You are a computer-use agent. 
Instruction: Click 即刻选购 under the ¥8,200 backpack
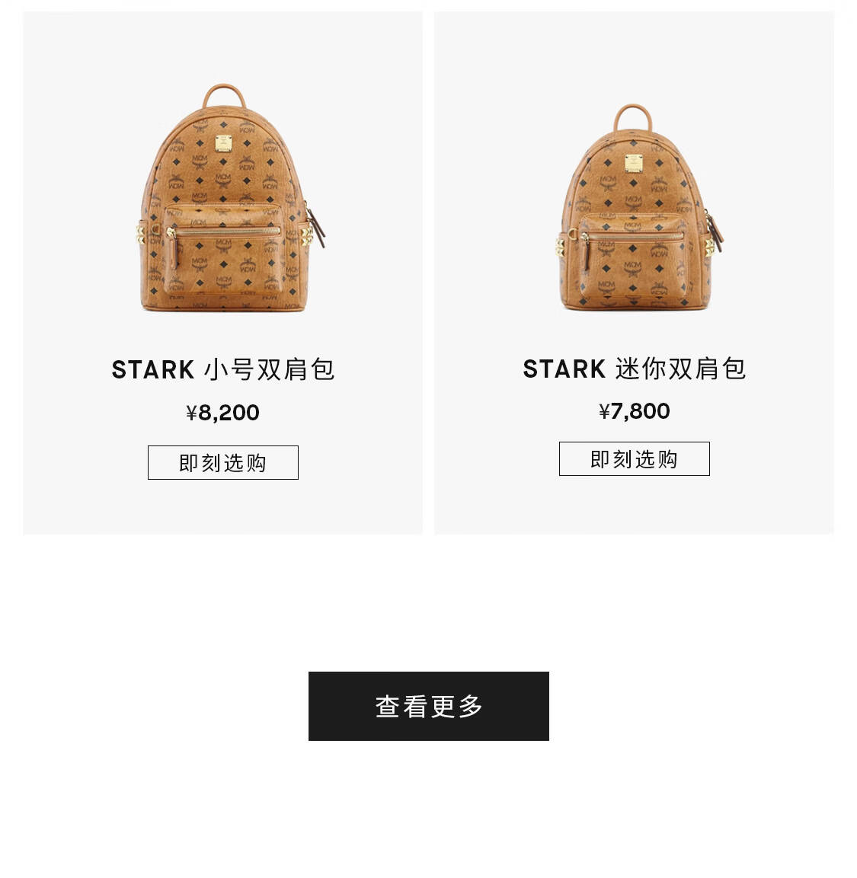click(x=223, y=462)
